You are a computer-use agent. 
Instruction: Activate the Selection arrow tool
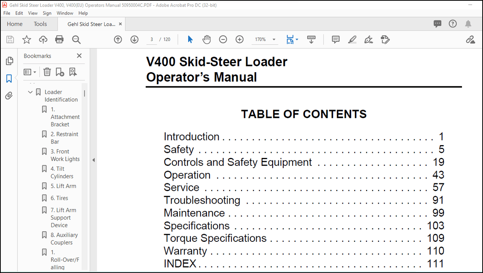click(x=190, y=39)
